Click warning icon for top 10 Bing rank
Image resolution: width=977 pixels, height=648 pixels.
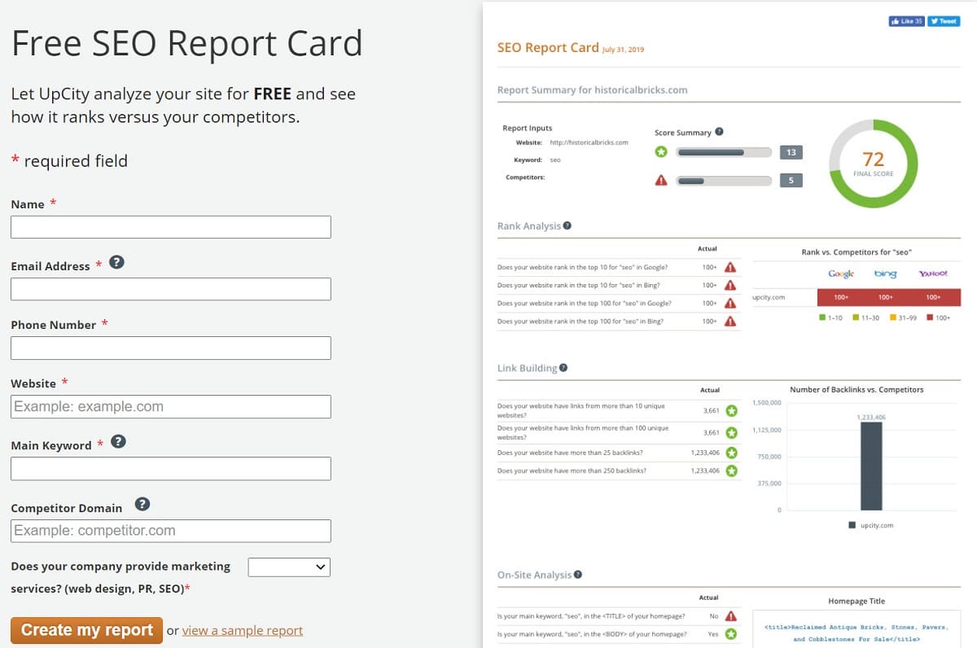click(x=730, y=285)
